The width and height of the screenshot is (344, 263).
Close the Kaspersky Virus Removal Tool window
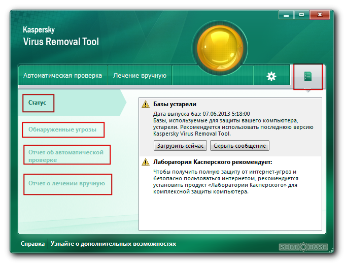(320, 15)
